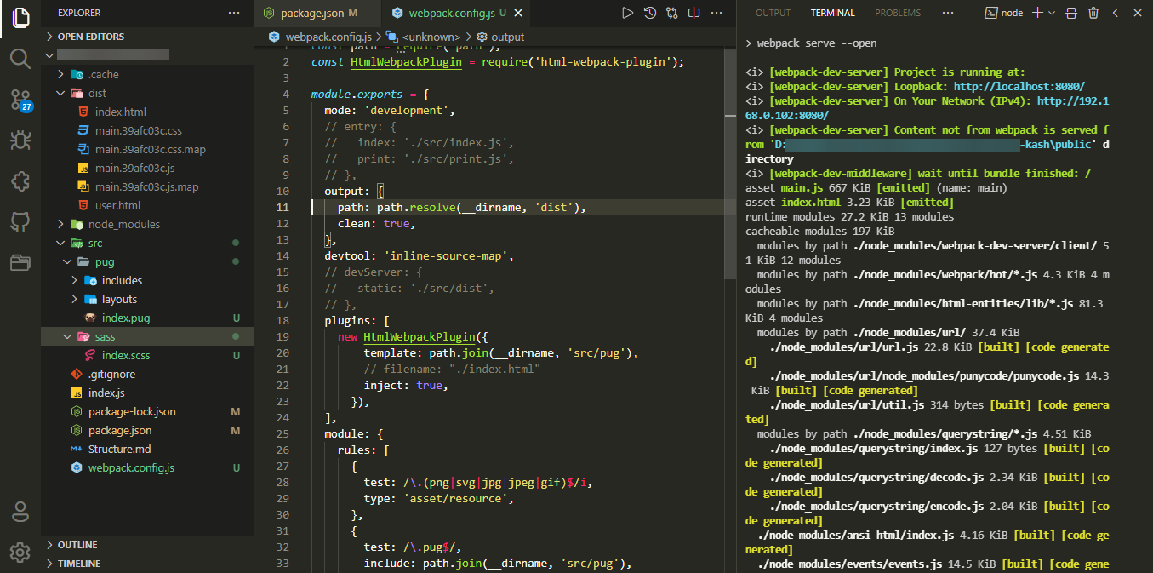Collapse the dist folder

point(97,93)
